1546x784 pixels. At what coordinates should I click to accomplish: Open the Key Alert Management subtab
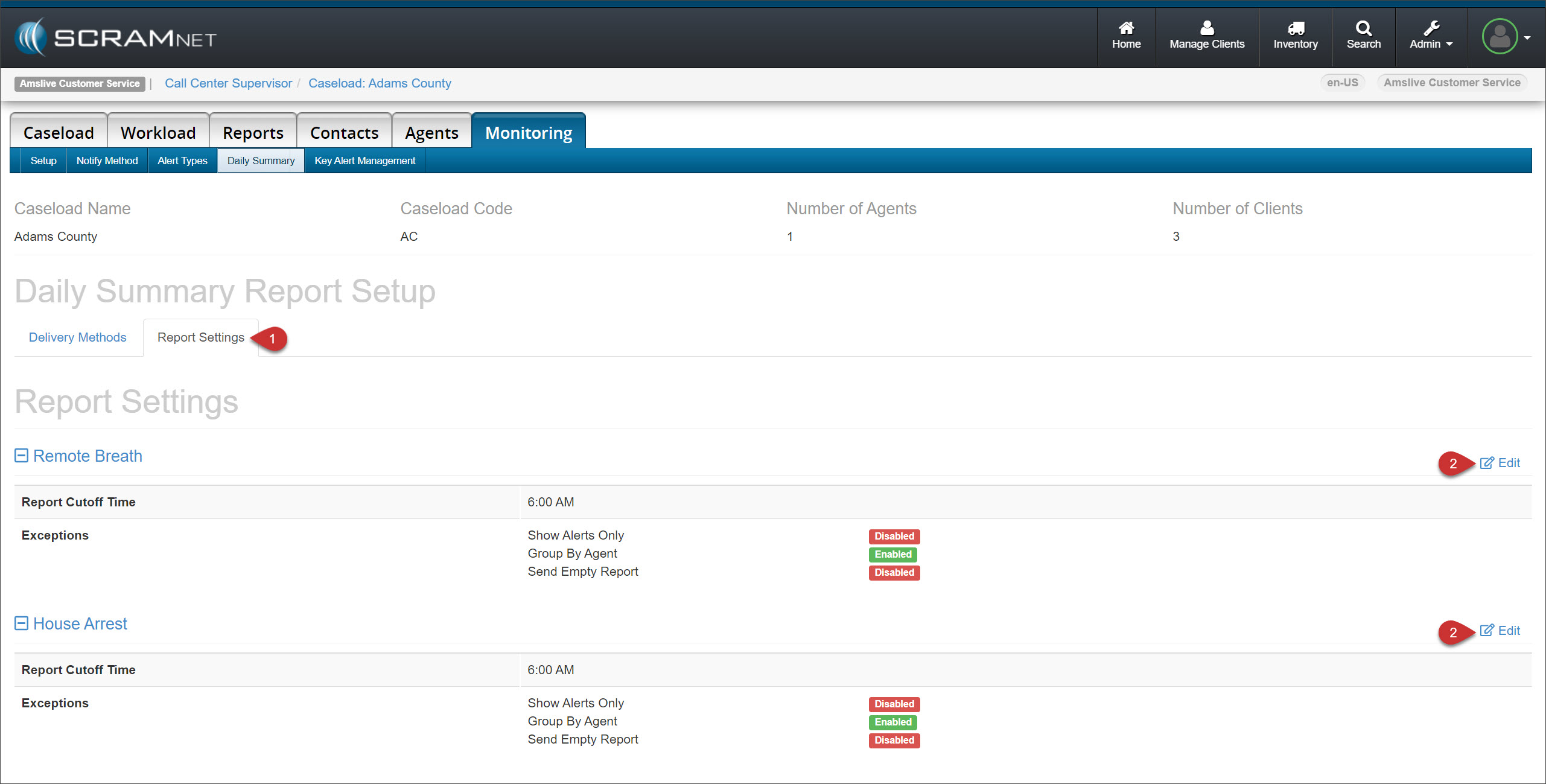click(364, 161)
